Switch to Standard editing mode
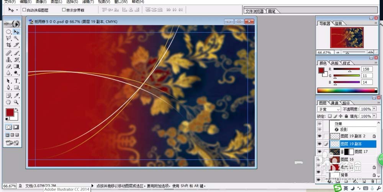Screen dimensions: 383x192 (x=9, y=127)
